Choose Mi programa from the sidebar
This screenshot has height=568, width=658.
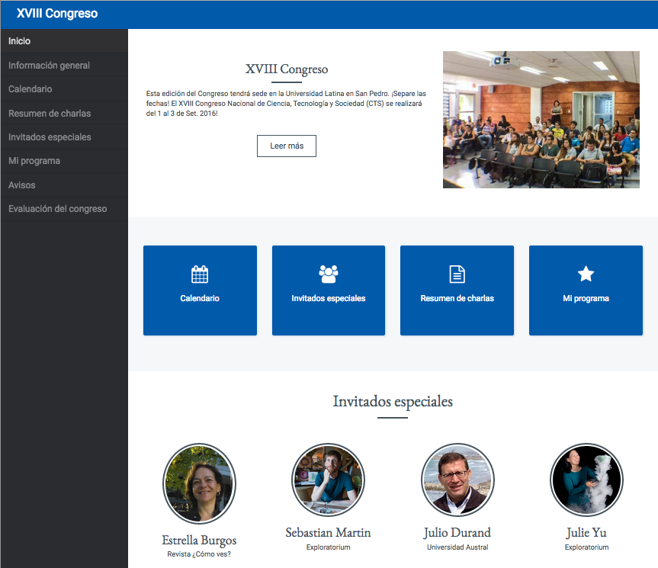34,161
